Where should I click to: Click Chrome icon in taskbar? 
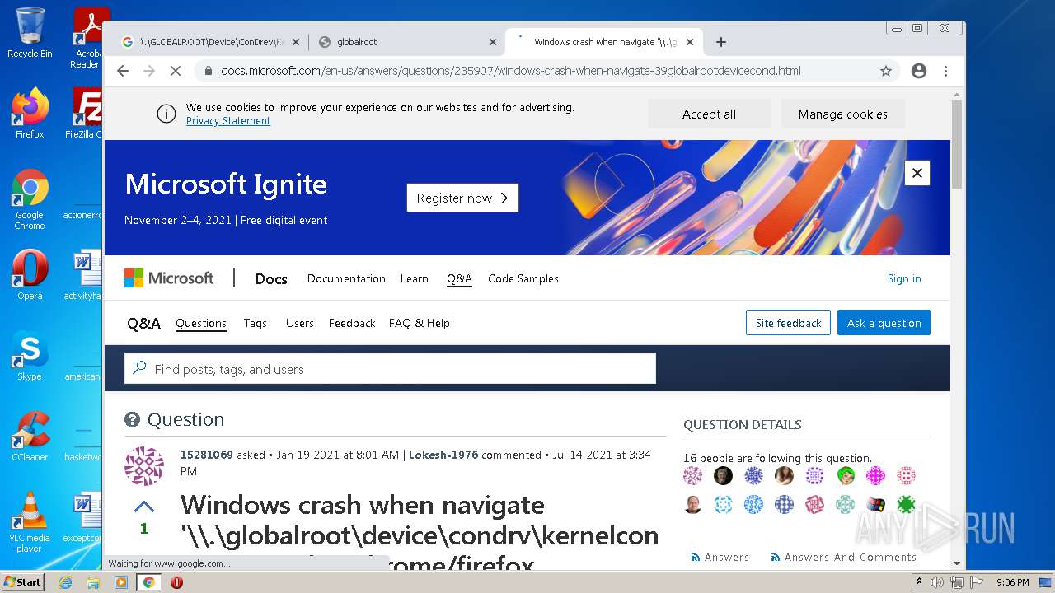pyautogui.click(x=149, y=582)
